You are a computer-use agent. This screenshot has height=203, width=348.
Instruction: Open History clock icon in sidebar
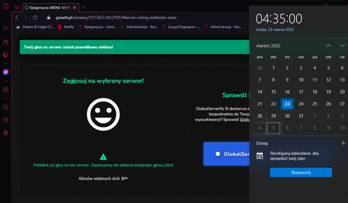(6, 107)
